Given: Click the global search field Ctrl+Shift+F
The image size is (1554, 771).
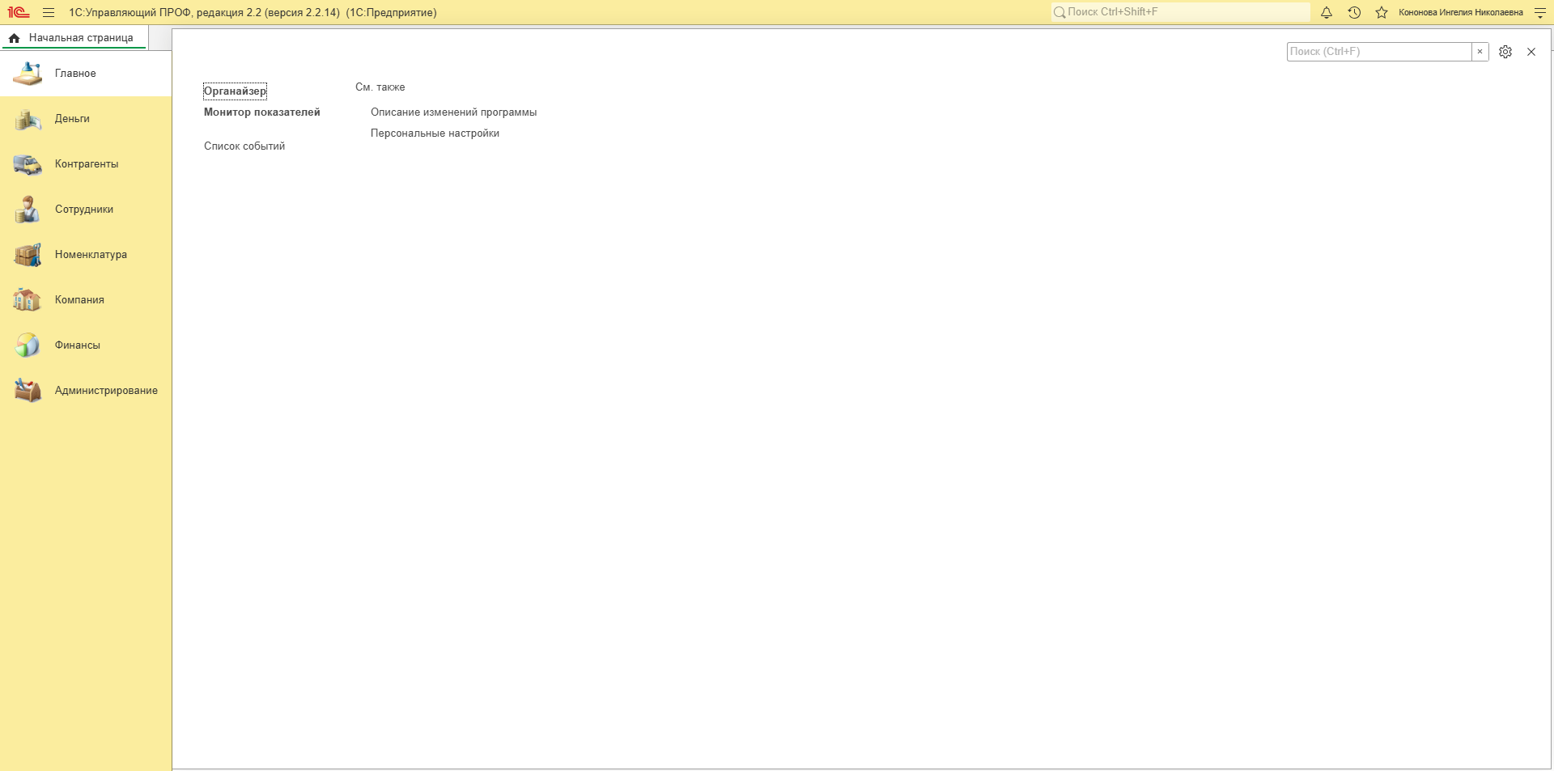Looking at the screenshot, I should click(x=1180, y=12).
